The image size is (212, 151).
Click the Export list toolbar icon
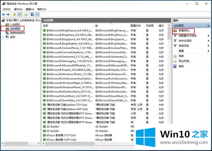(26, 14)
